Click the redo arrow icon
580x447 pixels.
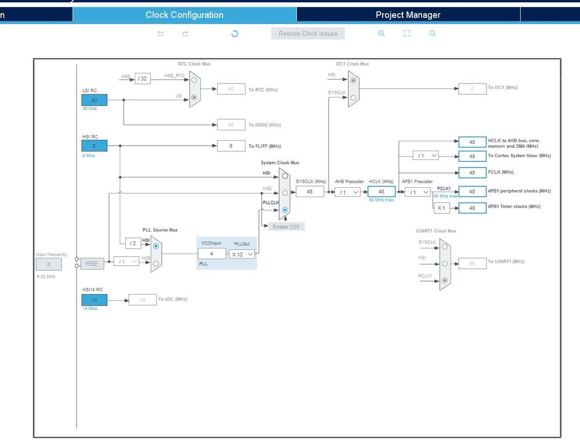point(185,34)
